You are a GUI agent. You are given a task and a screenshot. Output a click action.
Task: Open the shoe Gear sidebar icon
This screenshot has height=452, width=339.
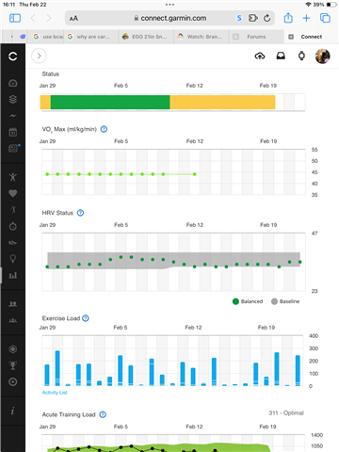(13, 243)
